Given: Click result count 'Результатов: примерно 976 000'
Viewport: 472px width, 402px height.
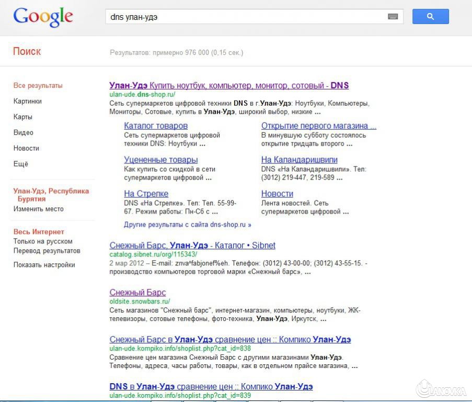Looking at the screenshot, I should click(x=176, y=53).
